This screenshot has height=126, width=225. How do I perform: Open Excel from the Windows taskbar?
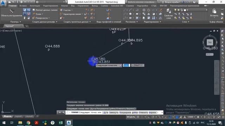61,123
